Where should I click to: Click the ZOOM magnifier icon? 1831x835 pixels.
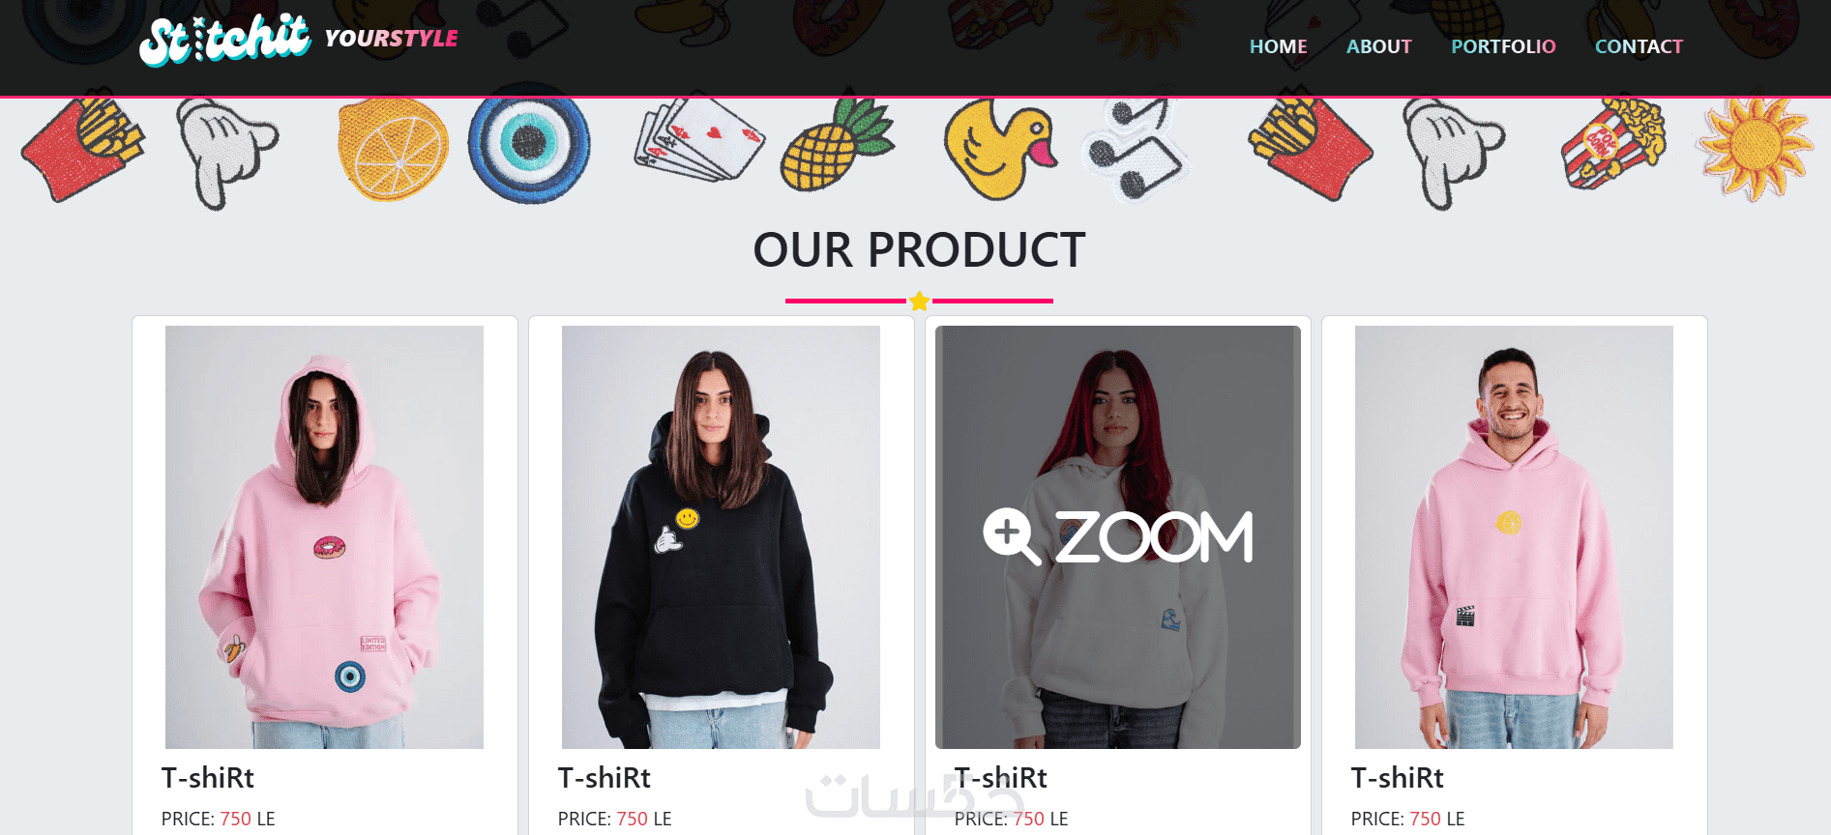(1011, 536)
